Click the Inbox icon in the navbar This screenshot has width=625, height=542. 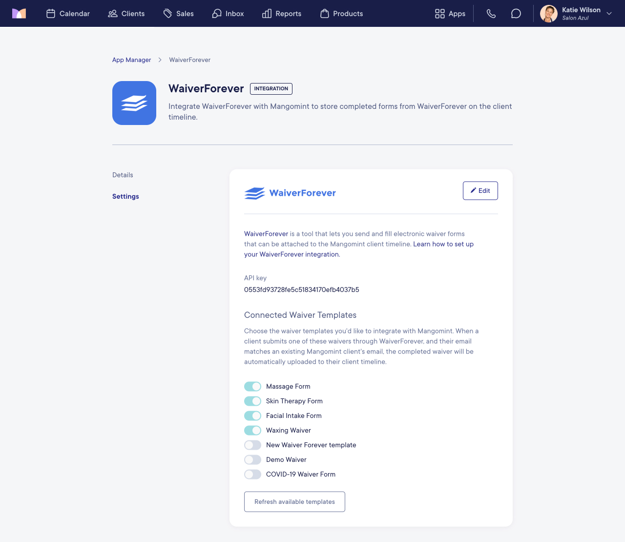coord(217,14)
